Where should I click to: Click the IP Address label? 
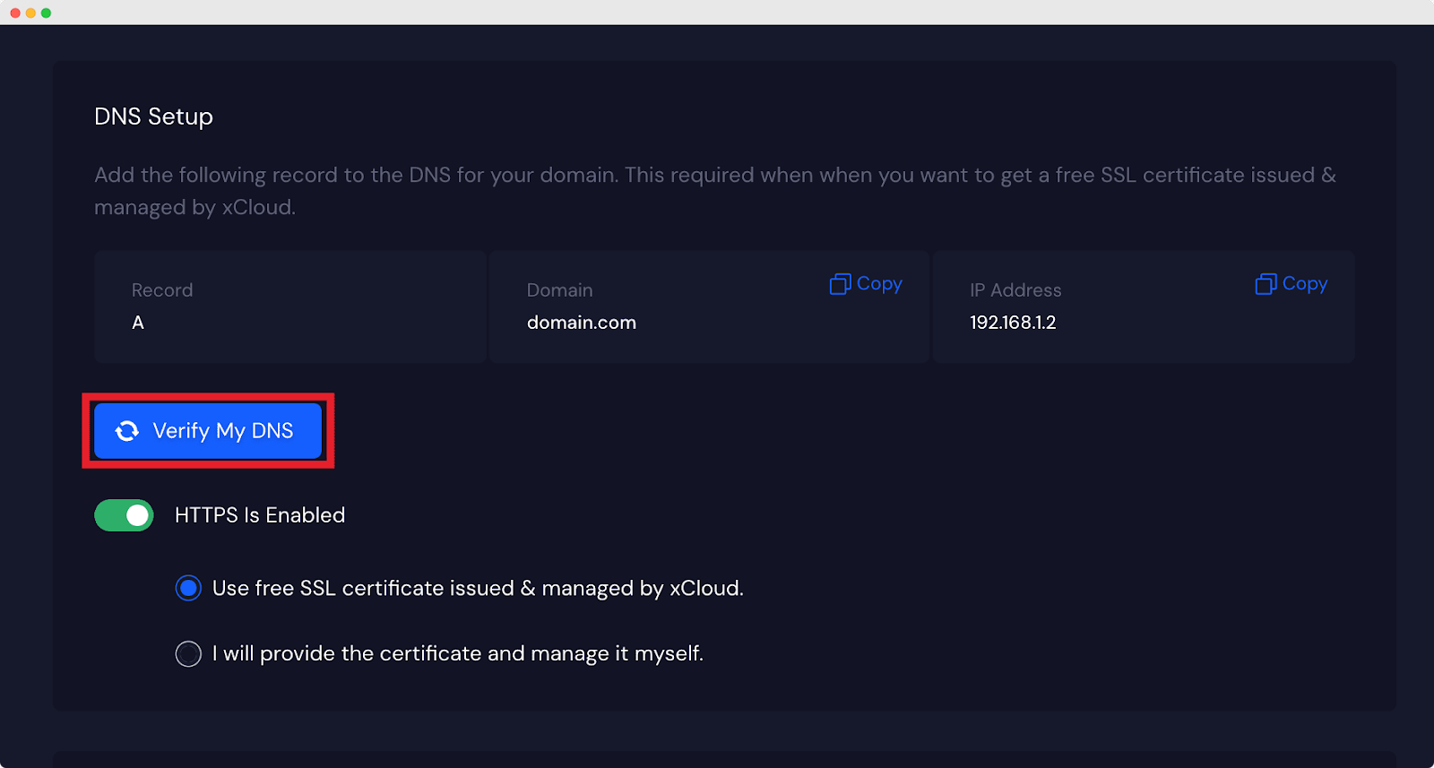point(1015,290)
